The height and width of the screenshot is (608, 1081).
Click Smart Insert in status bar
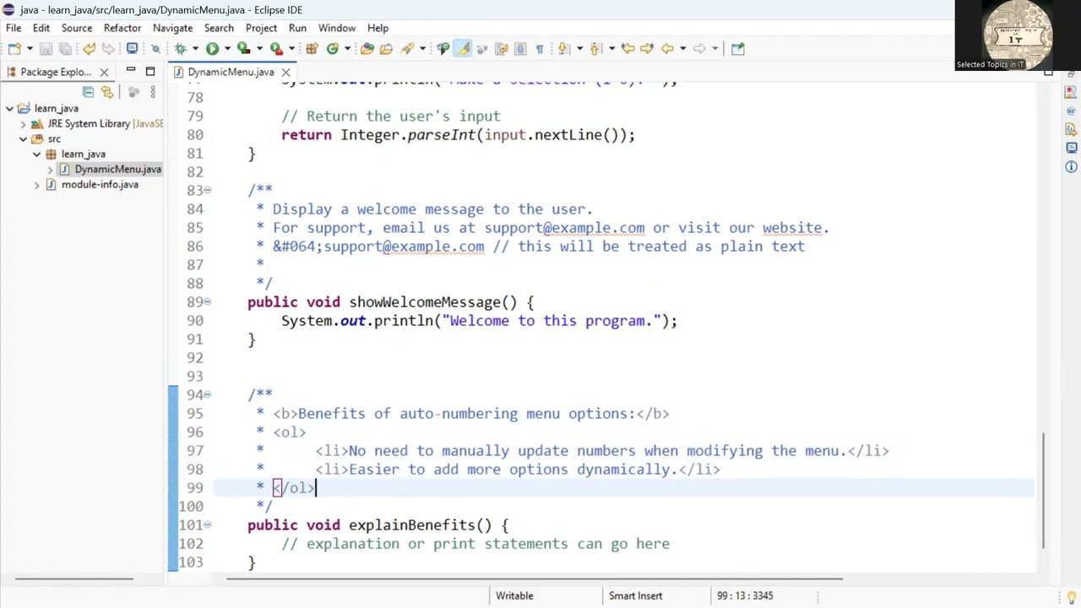(x=635, y=595)
